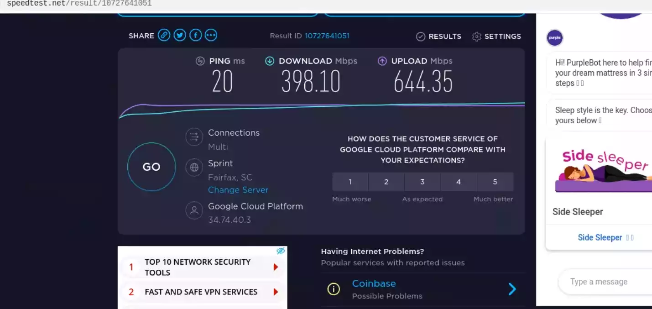
Task: Share result on Twitter icon
Action: pyautogui.click(x=180, y=35)
